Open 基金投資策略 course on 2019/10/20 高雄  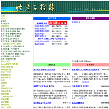tap(39, 44)
